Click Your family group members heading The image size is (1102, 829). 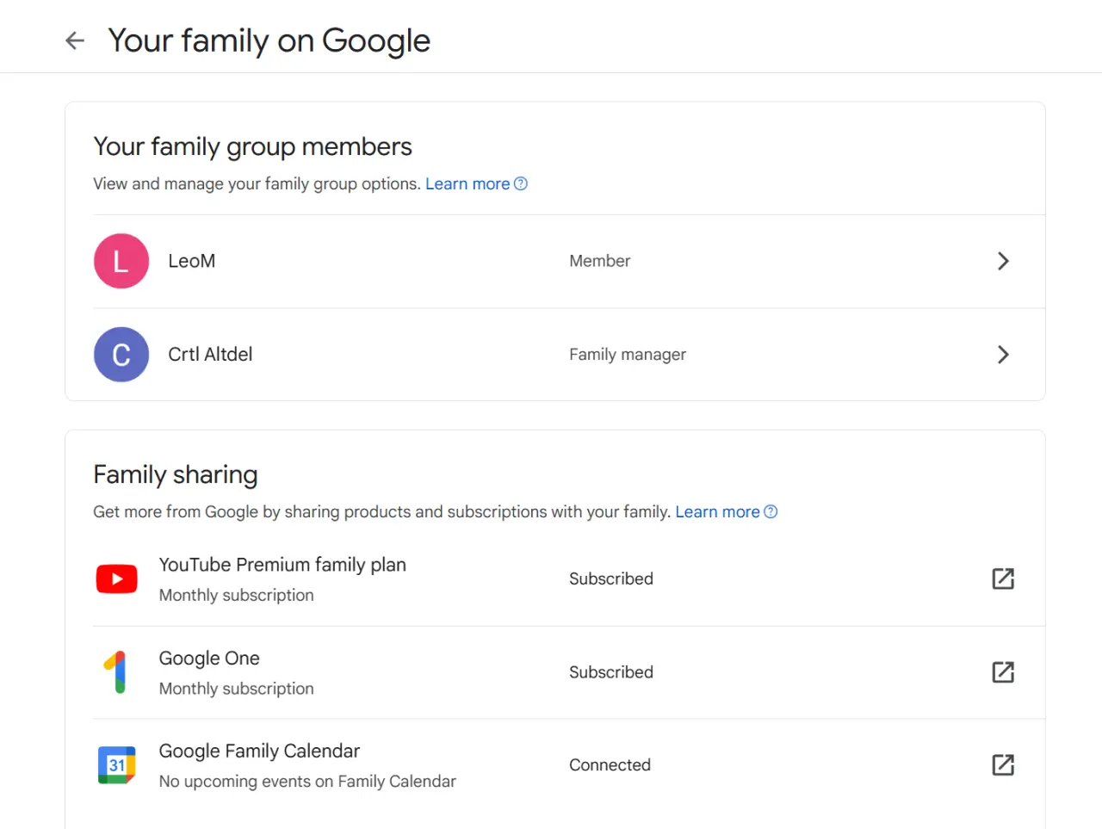coord(252,147)
